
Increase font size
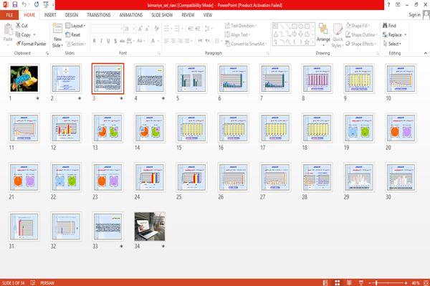click(140, 29)
